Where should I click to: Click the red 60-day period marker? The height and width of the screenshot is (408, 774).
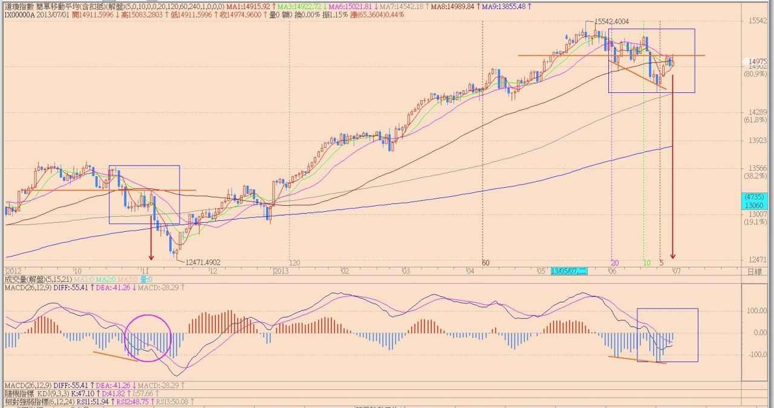click(485, 263)
